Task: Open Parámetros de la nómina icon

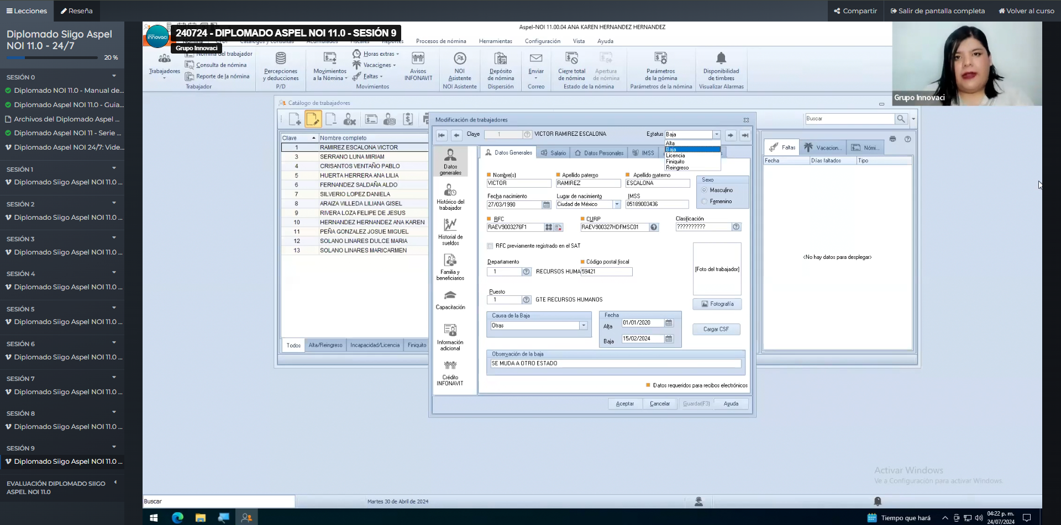Action: (x=660, y=59)
